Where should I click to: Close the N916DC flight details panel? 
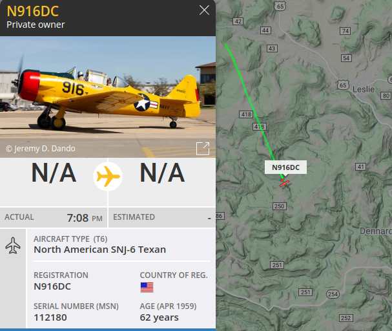click(204, 10)
